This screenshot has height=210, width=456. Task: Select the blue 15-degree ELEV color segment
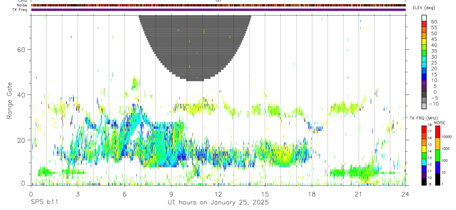pos(424,76)
